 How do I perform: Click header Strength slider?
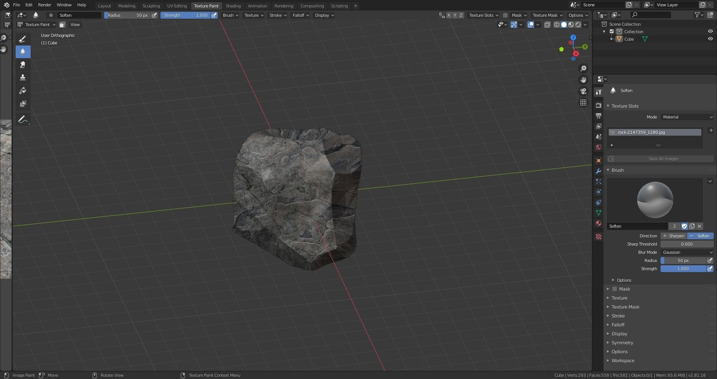[185, 15]
